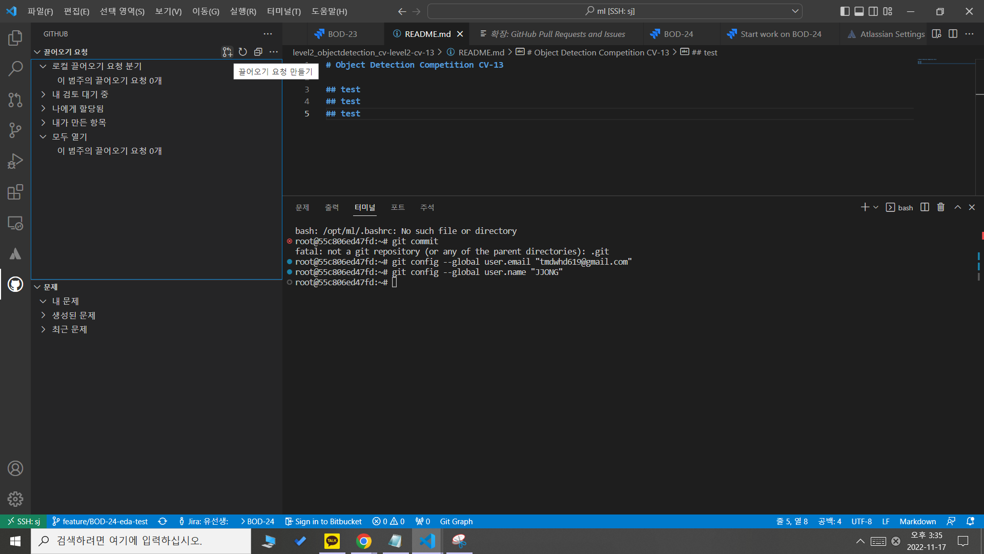984x554 pixels.
Task: Switch to the BOD-24 editor tab
Action: point(678,34)
